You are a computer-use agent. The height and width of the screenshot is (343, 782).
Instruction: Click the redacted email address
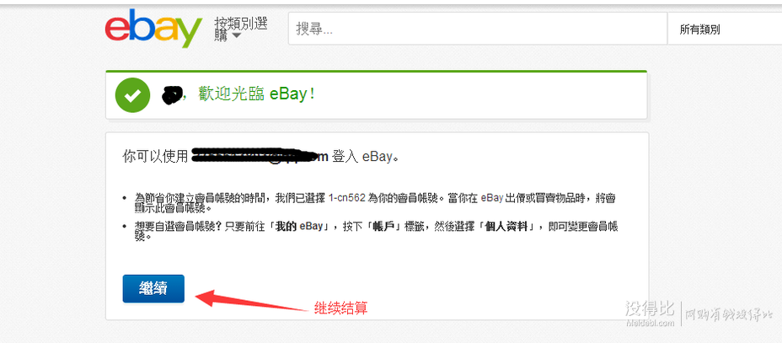point(260,156)
